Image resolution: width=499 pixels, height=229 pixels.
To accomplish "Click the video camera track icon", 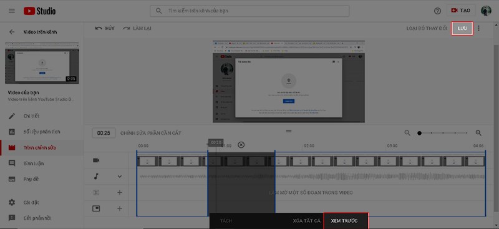I will coord(96,160).
